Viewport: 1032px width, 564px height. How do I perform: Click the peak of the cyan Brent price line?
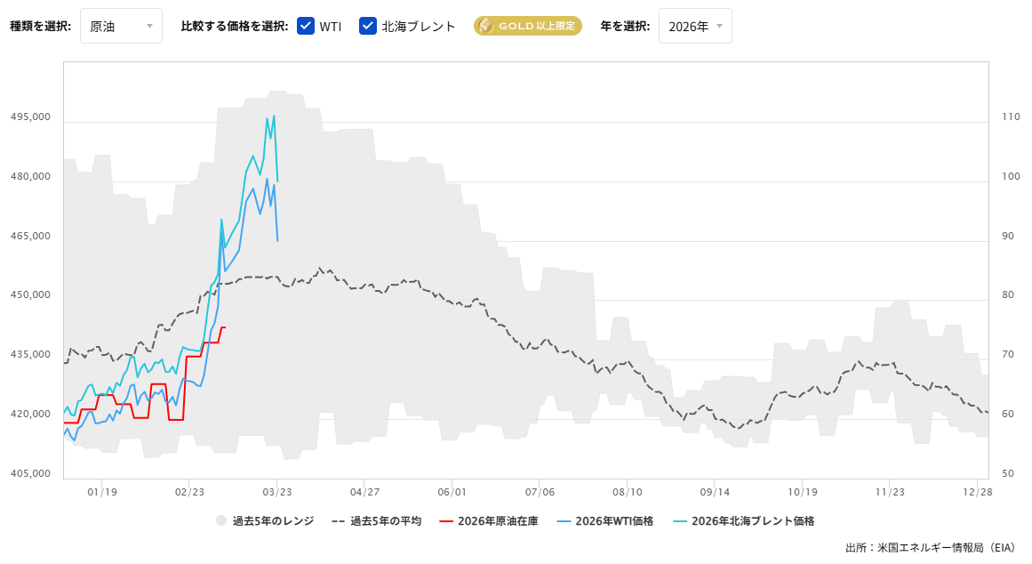(x=273, y=116)
